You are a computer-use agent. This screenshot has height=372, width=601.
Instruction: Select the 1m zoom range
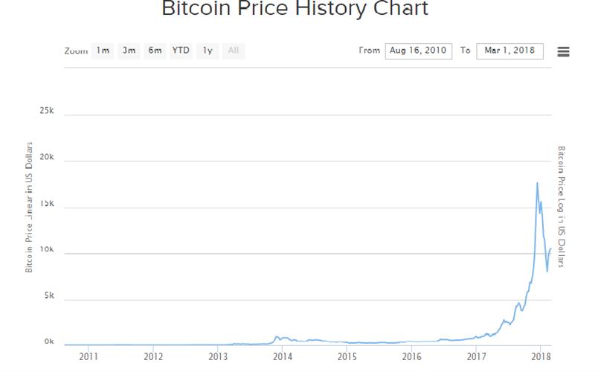point(103,51)
